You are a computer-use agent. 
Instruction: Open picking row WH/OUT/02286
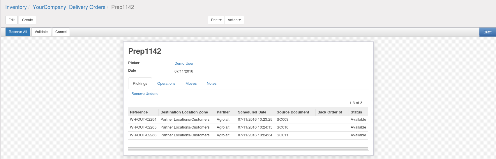pyautogui.click(x=143, y=135)
